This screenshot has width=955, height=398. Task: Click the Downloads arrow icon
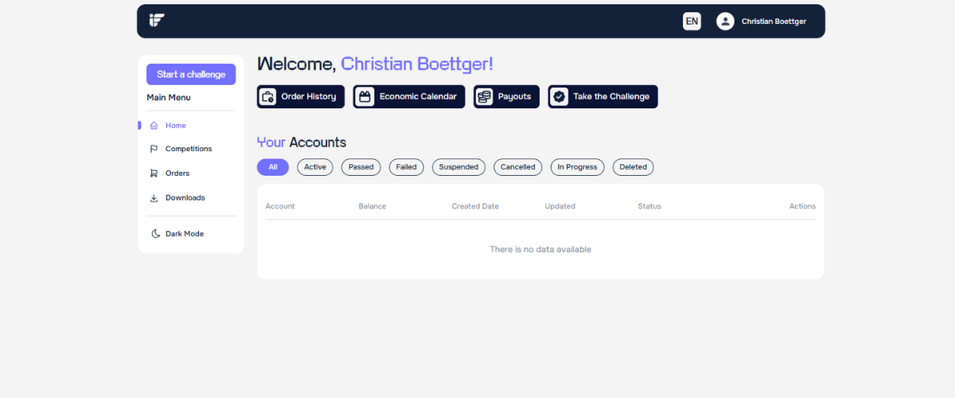click(x=154, y=197)
